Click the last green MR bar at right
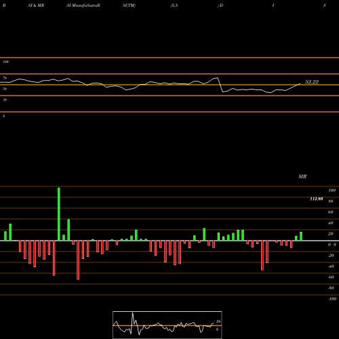 (x=301, y=237)
